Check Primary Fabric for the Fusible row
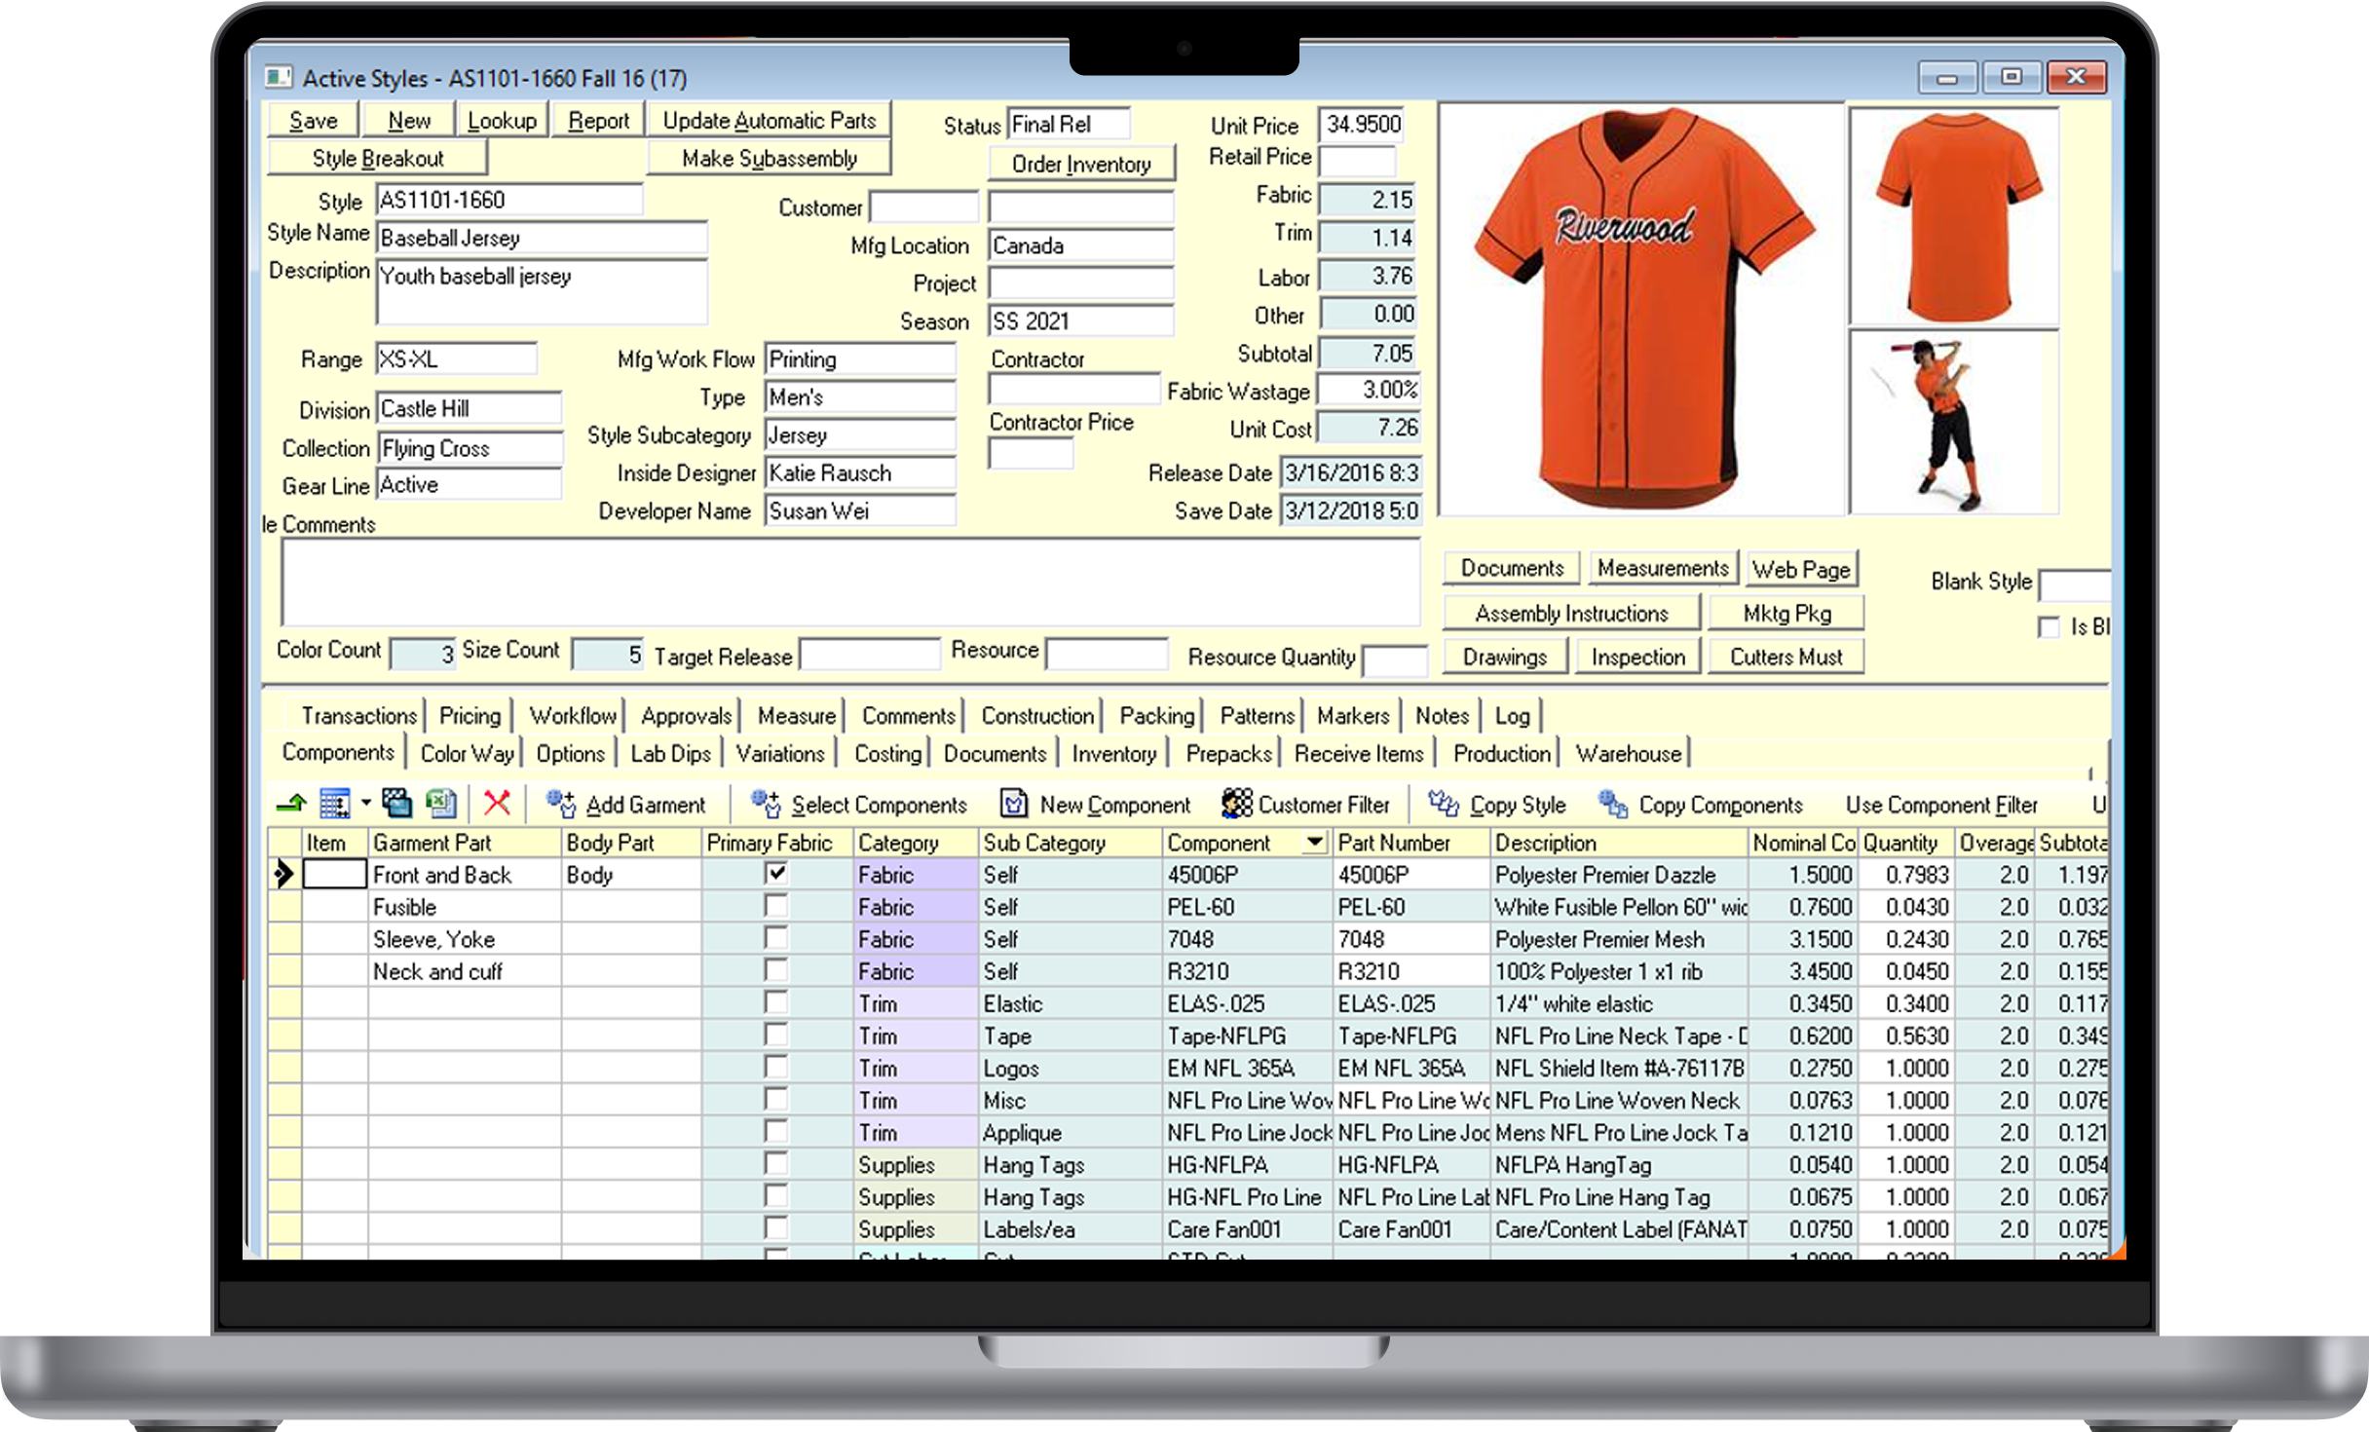 click(775, 906)
